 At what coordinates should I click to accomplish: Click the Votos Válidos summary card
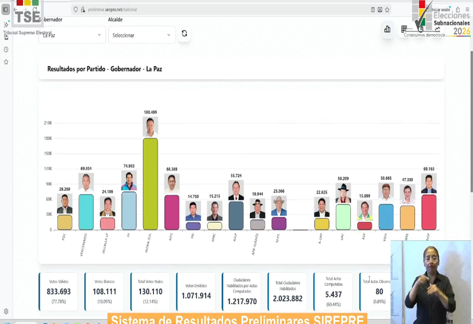(58, 292)
